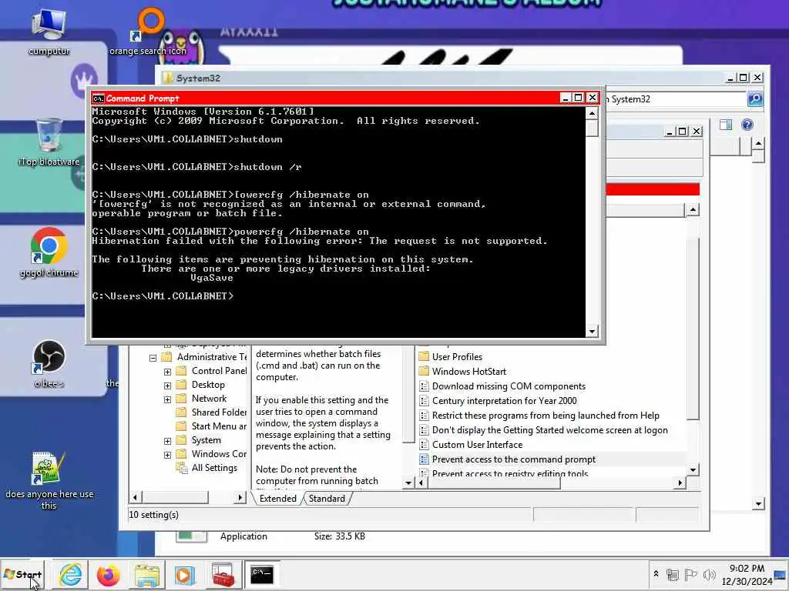This screenshot has width=789, height=591.
Task: Click the System32 window title folder icon
Action: (x=168, y=78)
